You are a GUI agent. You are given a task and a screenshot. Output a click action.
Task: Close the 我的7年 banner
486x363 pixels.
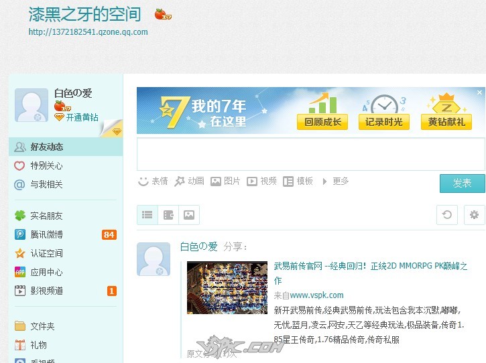click(479, 92)
